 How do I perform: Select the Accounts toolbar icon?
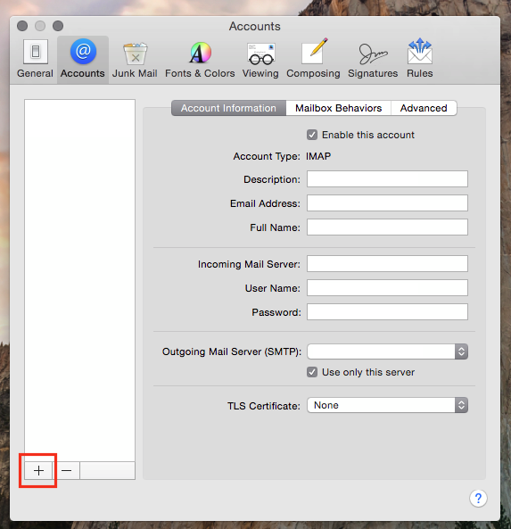[83, 59]
